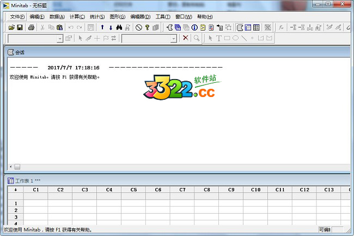Jump to previous command with up arrow
The image size is (354, 236).
[102, 28]
